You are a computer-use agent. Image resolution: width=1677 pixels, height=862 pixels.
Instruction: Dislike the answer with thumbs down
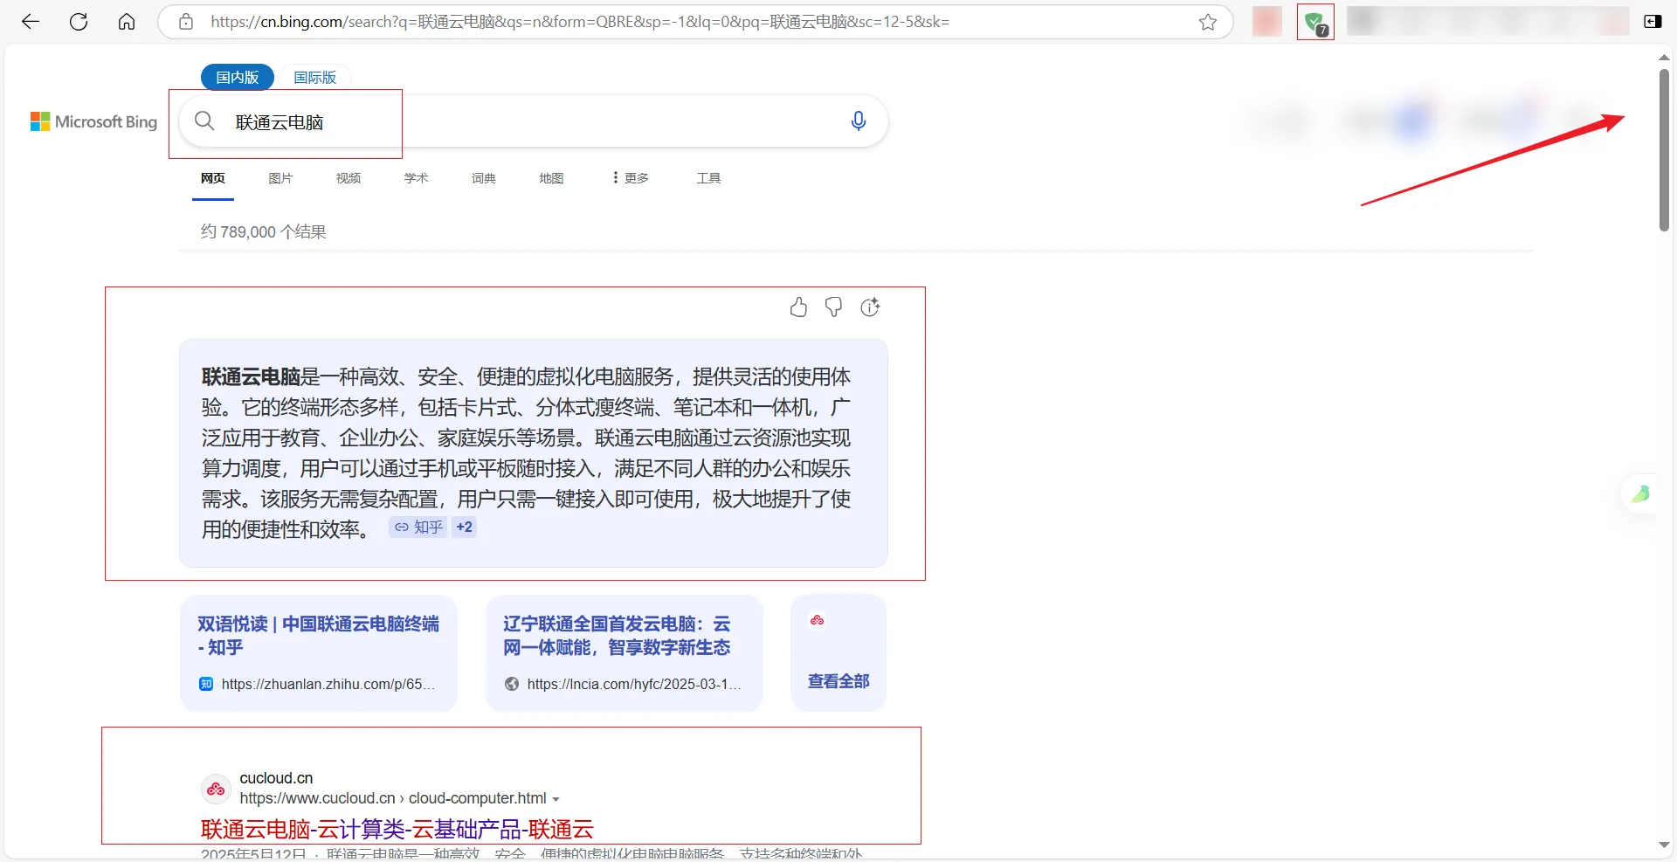pyautogui.click(x=834, y=307)
